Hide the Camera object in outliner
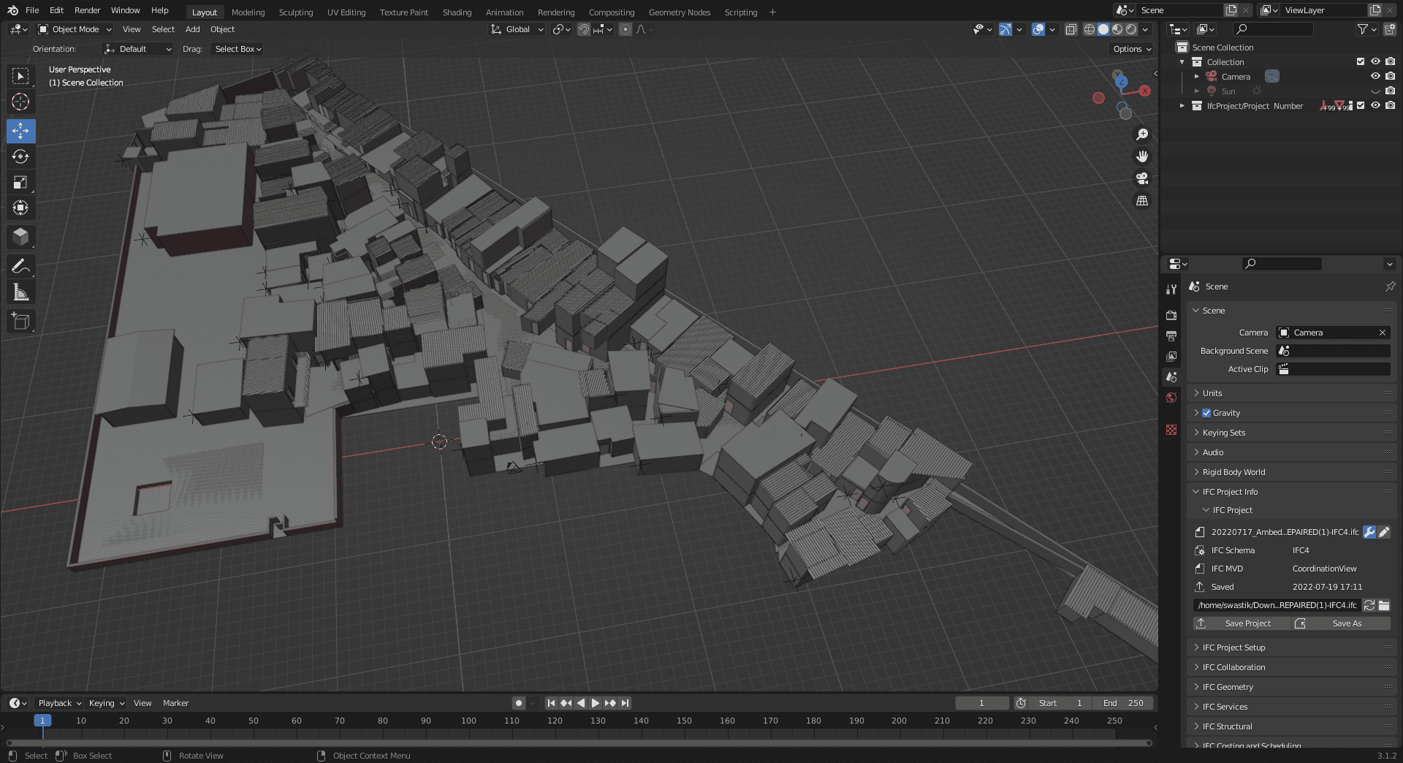The width and height of the screenshot is (1403, 763). click(x=1375, y=77)
